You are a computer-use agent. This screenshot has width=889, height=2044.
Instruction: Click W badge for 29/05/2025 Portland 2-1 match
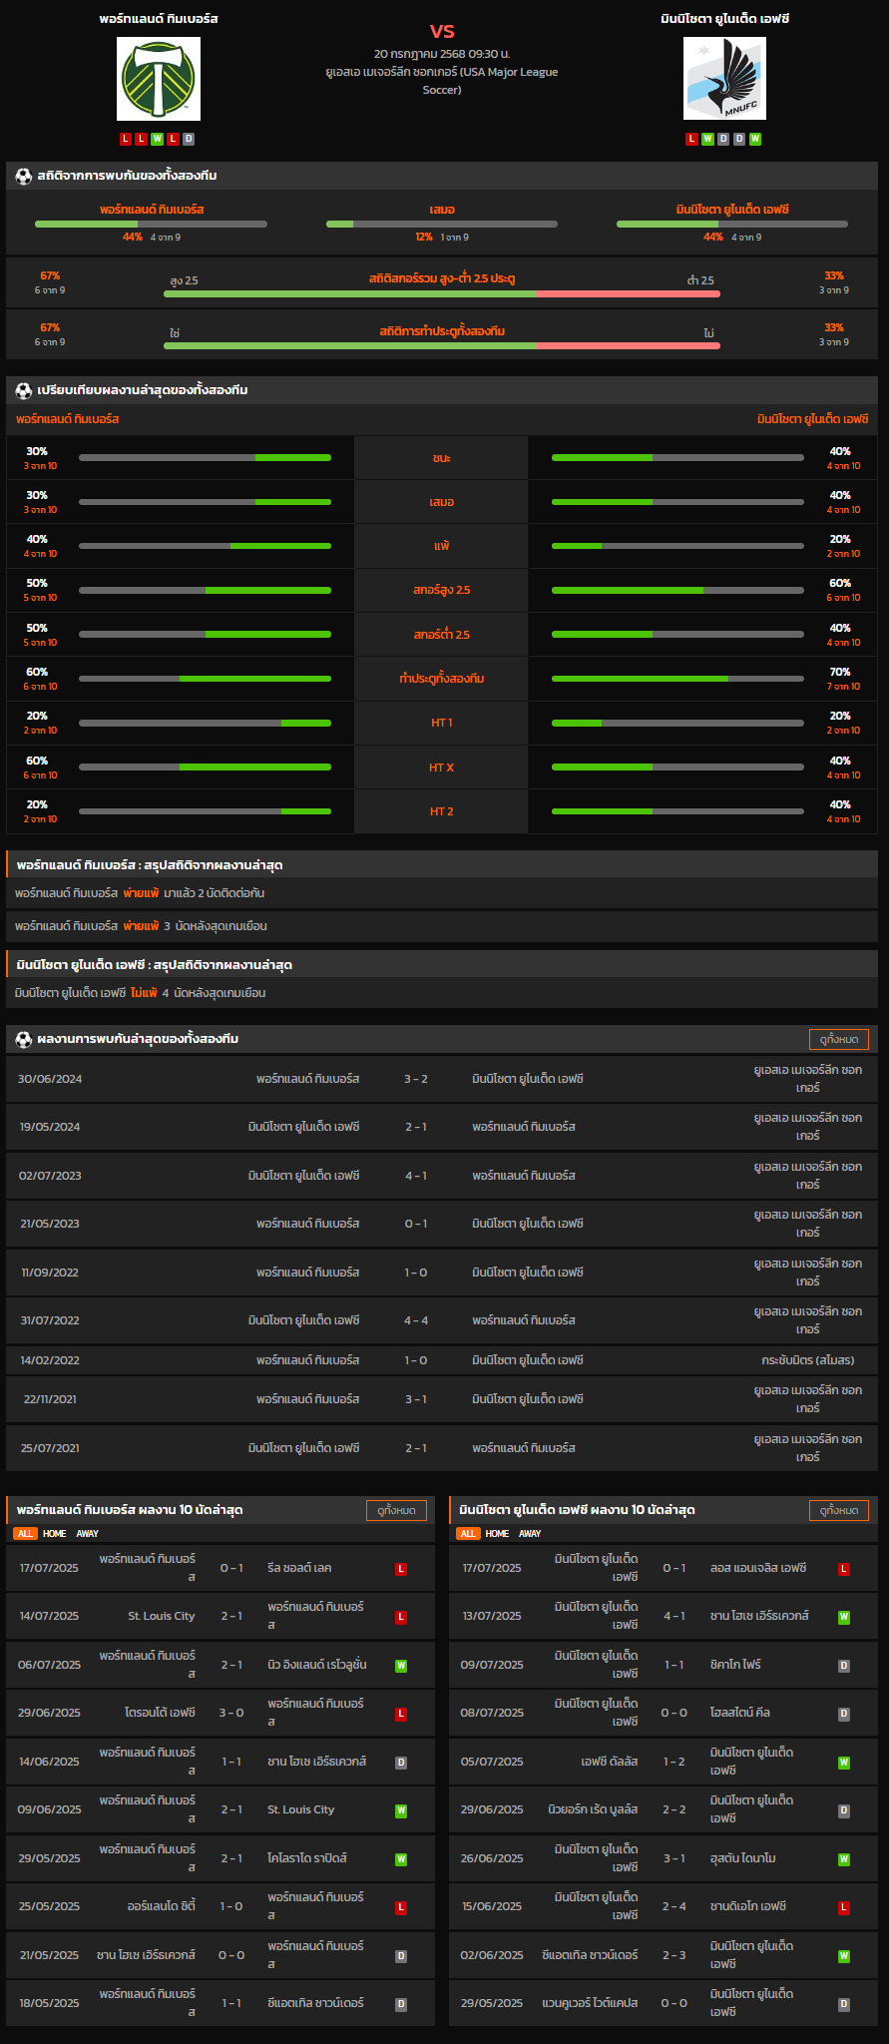point(401,1859)
